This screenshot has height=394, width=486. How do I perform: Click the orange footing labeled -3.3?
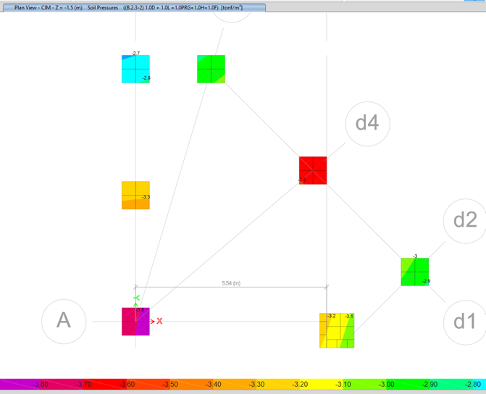point(135,196)
